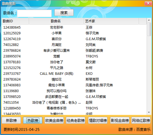Screen dimensions: 153x135
Task: Select the 热歌榜 chart button
Action: pyautogui.click(x=33, y=120)
